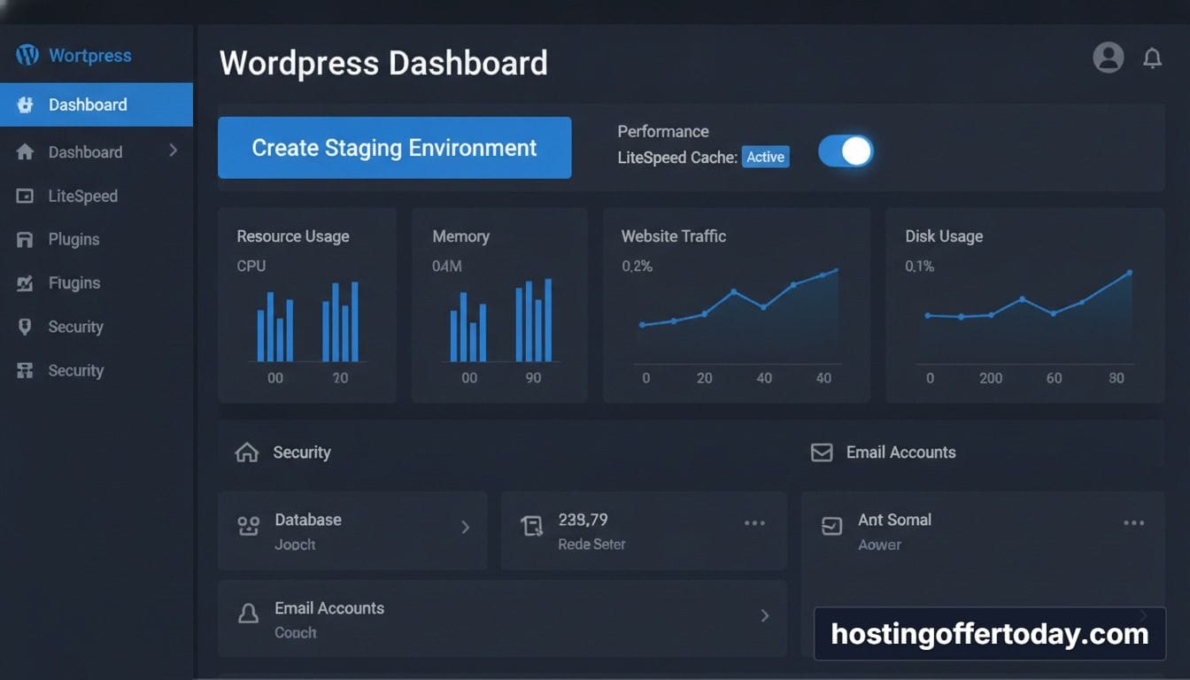Click the chart icon beside Flugins
Viewport: 1190px width, 680px height.
(25, 283)
